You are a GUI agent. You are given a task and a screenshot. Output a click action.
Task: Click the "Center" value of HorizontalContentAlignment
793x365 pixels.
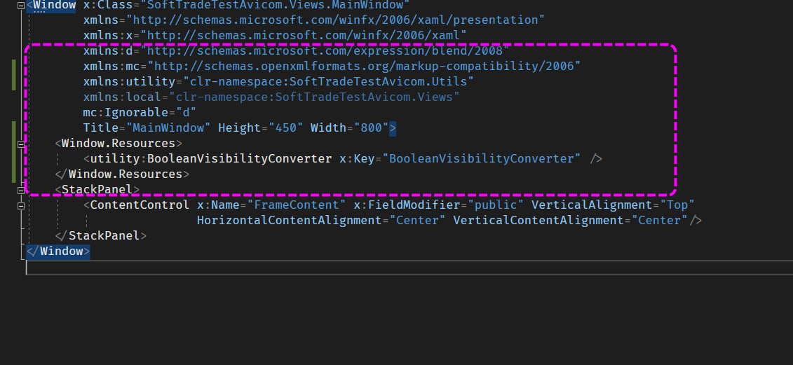tap(417, 221)
